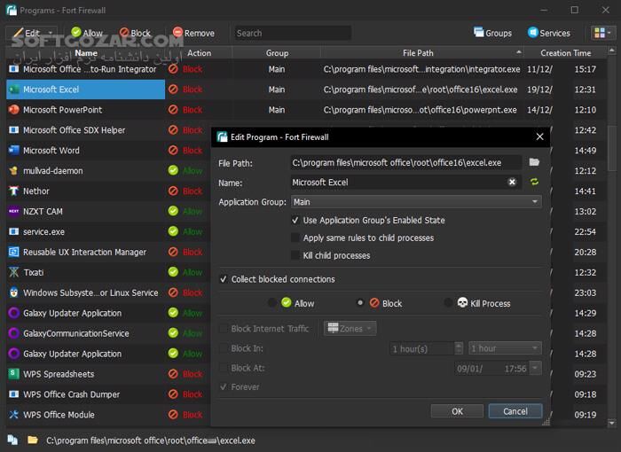Select the Nethor program icon
Image resolution: width=621 pixels, height=452 pixels.
pyautogui.click(x=14, y=191)
